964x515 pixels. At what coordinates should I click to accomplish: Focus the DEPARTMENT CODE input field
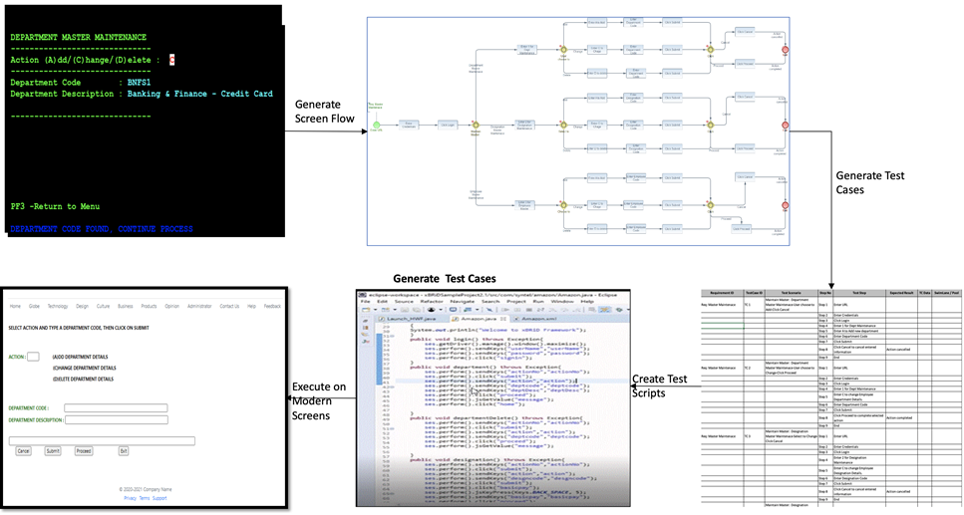116,408
